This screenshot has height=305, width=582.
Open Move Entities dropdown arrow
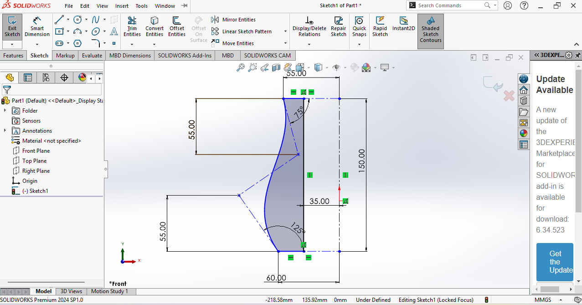click(285, 43)
